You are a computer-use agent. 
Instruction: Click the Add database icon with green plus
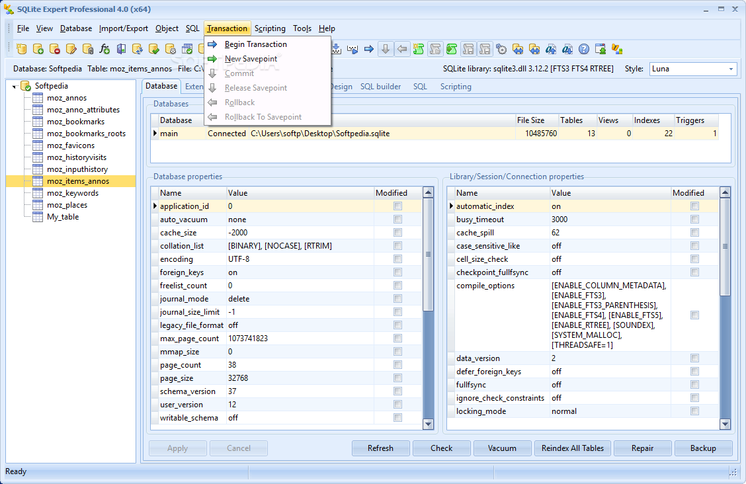[38, 49]
